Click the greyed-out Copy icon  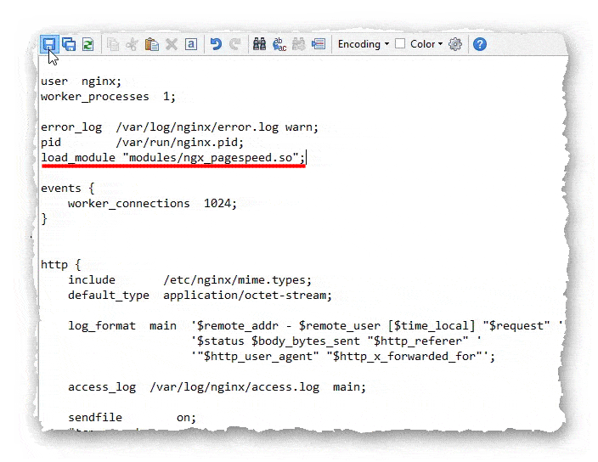tap(113, 44)
